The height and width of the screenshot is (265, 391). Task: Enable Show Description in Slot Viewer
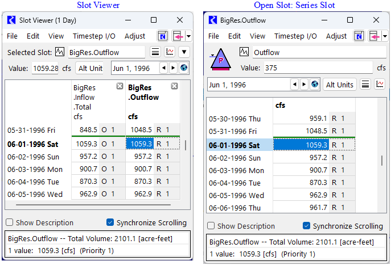[10, 223]
